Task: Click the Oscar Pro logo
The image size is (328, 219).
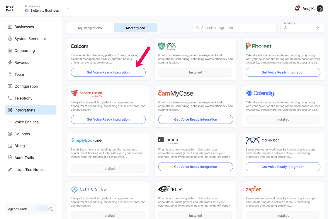Action: click(x=167, y=46)
